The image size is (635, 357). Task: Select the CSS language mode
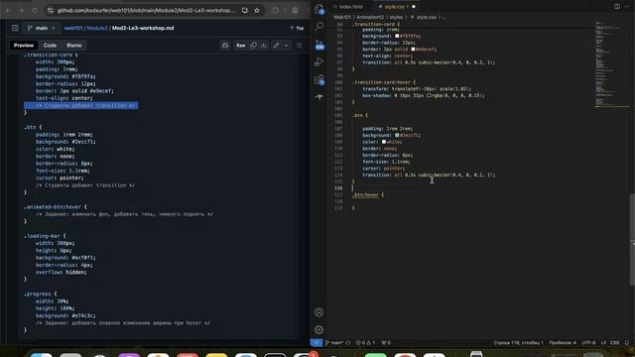pos(614,343)
